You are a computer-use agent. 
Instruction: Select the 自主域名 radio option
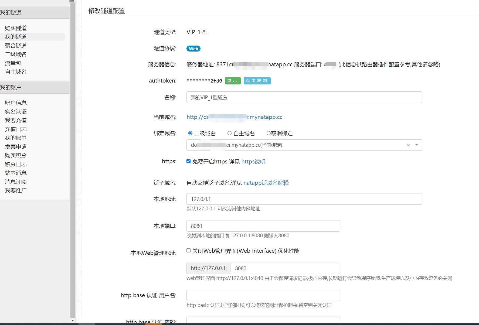coord(229,133)
